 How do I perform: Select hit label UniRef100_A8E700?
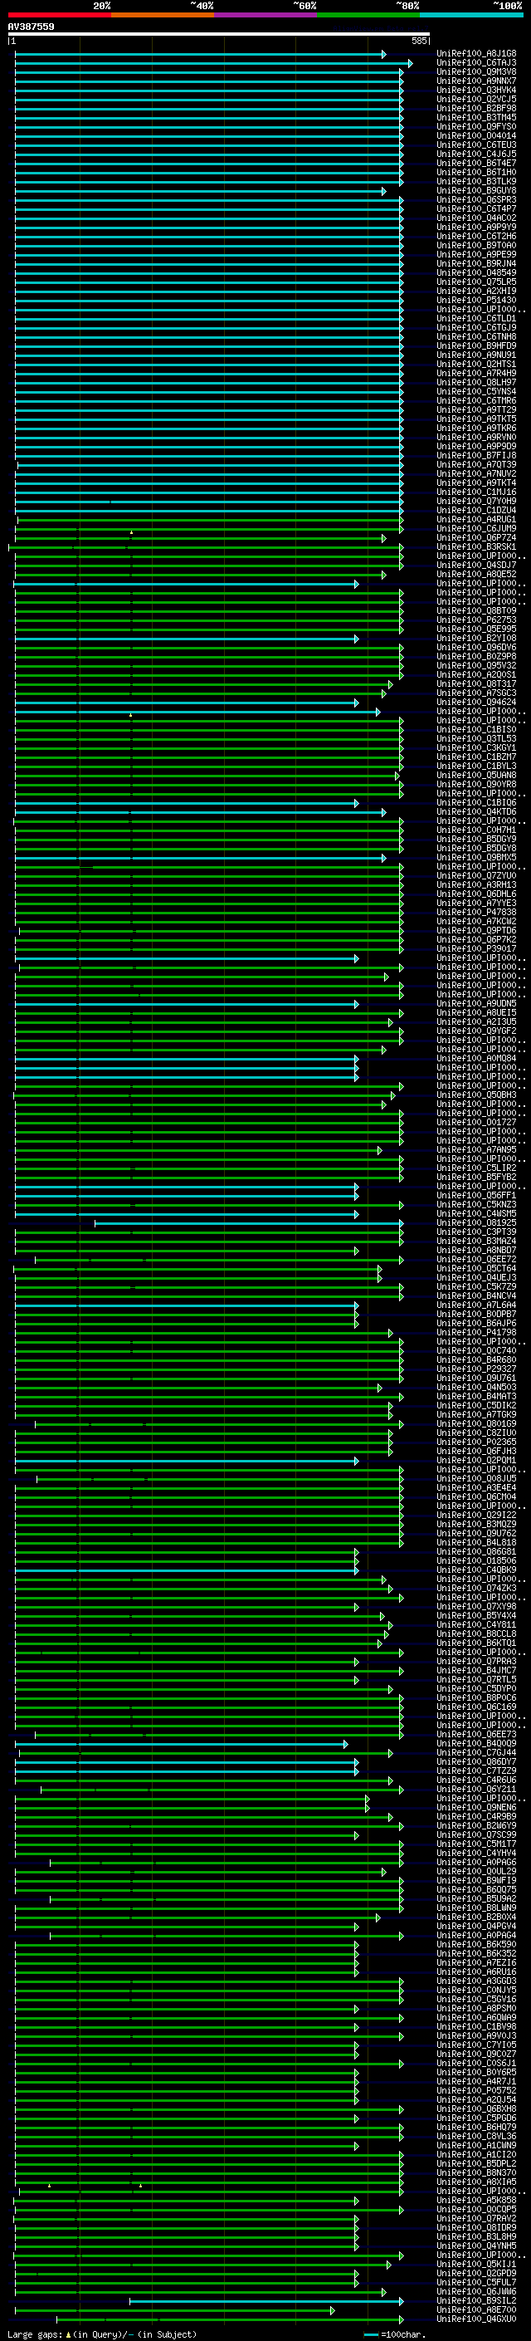[x=476, y=2311]
